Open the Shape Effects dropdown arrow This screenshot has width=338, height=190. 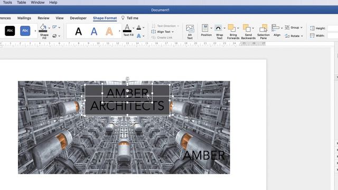tap(59, 36)
